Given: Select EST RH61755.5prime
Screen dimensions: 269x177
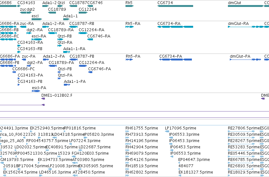Looking at the screenshot, I should click(127, 131).
